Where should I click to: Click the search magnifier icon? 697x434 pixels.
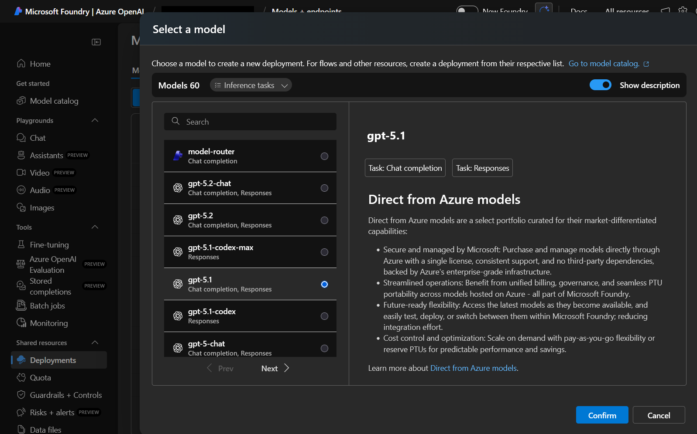tap(175, 121)
